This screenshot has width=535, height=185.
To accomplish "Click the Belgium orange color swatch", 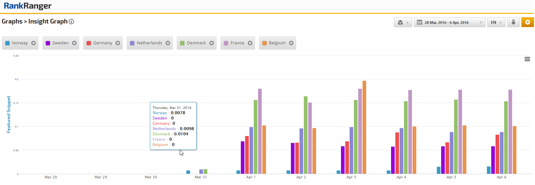I will click(264, 43).
